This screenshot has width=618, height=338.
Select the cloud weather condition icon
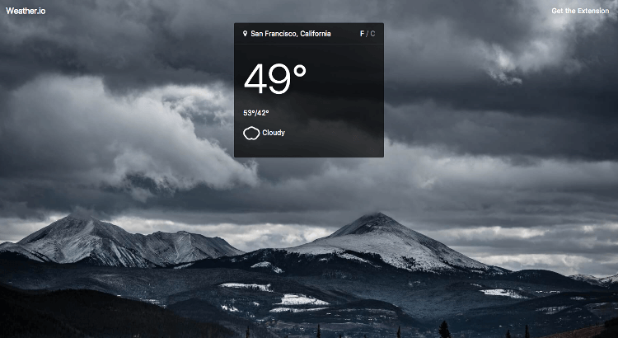pos(251,134)
